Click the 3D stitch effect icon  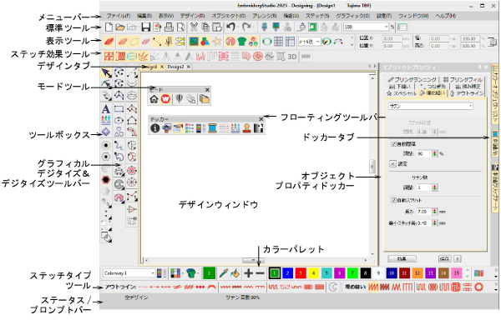[x=292, y=57]
